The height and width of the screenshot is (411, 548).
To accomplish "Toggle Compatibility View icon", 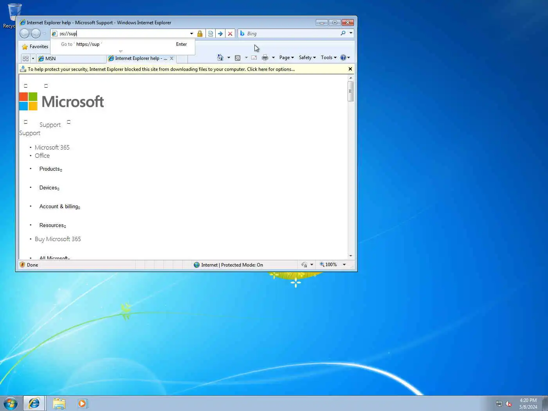I will (x=211, y=34).
